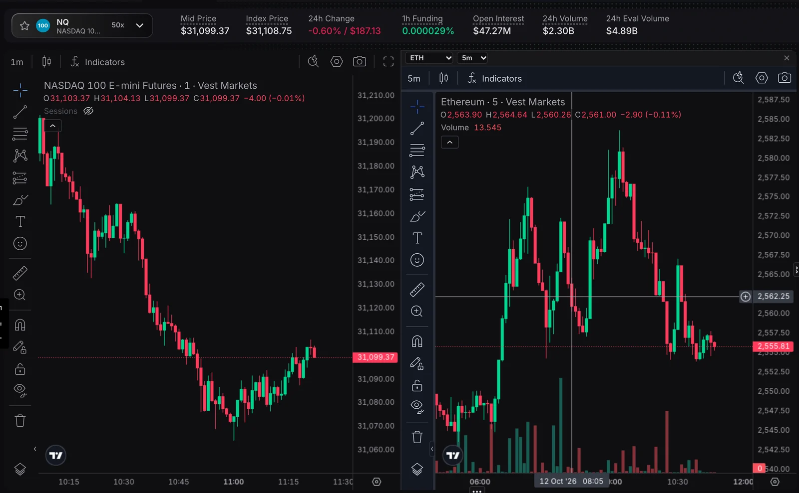The height and width of the screenshot is (493, 799).
Task: Select measure ruler in NASDAQ toolbar
Action: 20,273
